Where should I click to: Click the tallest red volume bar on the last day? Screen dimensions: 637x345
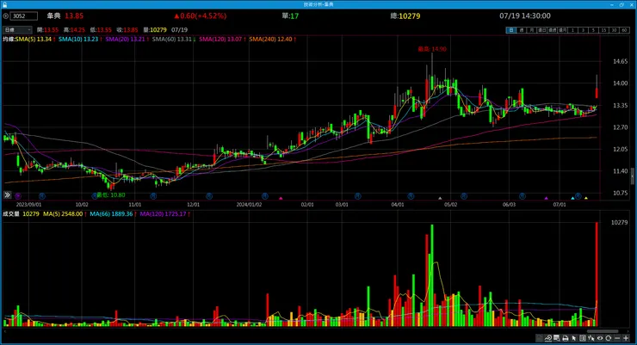[x=597, y=274]
